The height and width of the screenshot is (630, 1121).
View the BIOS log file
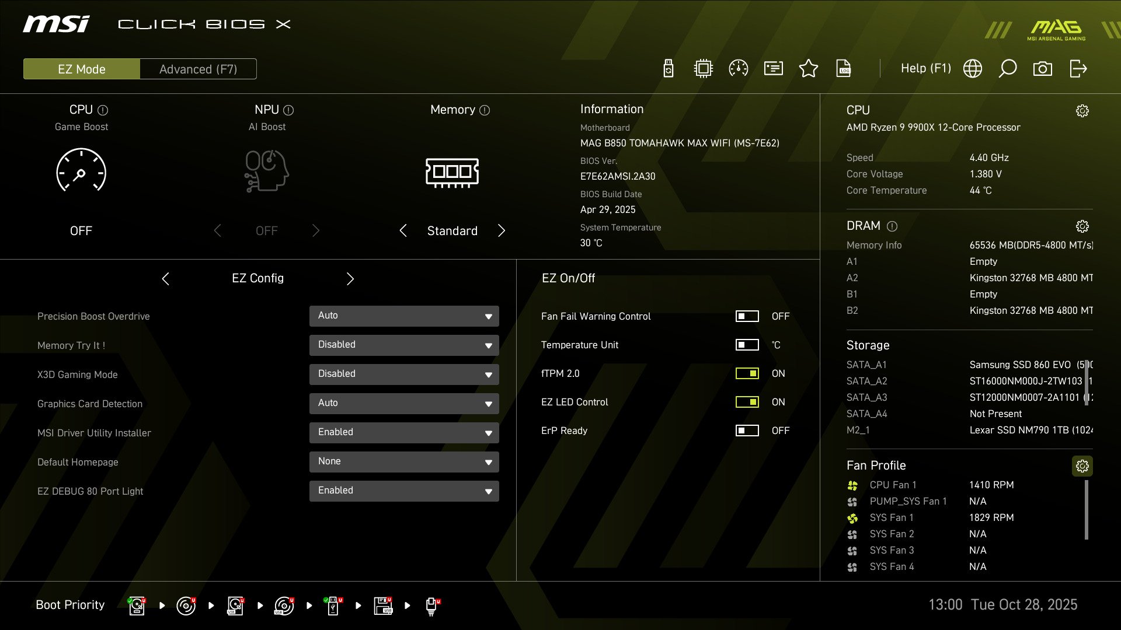pos(844,68)
